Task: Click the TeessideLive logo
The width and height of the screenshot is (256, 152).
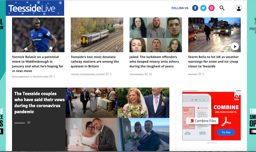Action: 35,8
